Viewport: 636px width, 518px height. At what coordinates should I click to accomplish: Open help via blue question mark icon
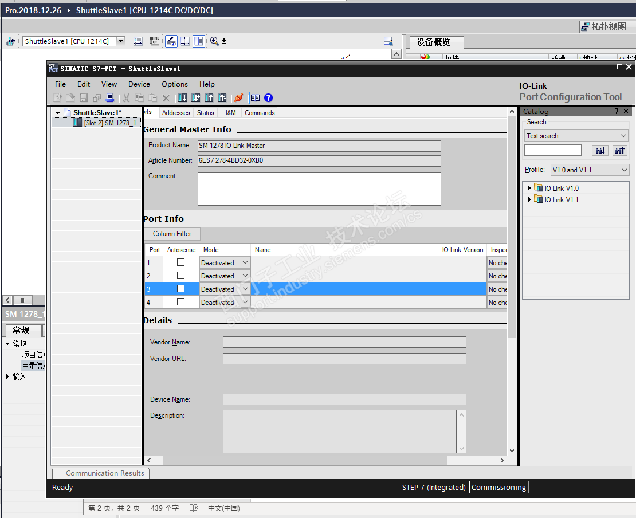pos(268,98)
